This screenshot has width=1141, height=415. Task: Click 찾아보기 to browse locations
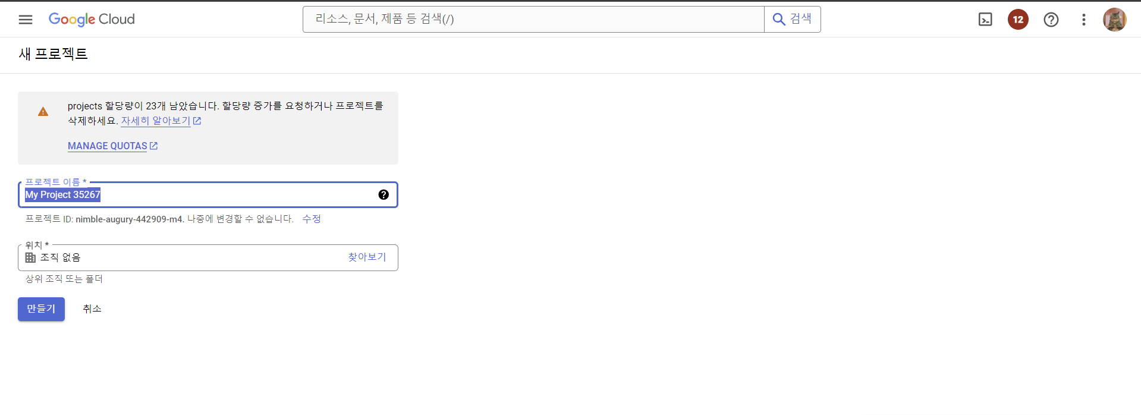coord(367,257)
